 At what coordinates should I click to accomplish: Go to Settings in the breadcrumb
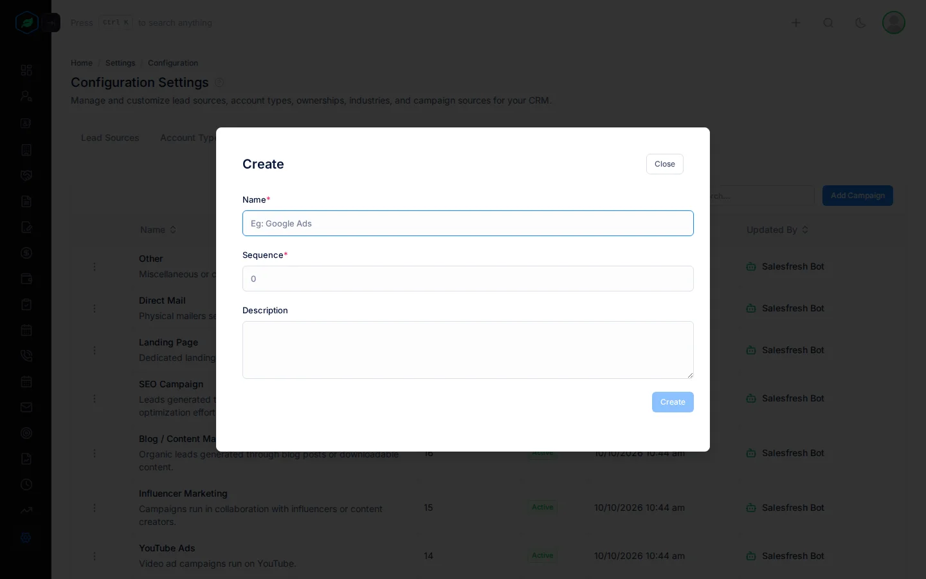120,63
